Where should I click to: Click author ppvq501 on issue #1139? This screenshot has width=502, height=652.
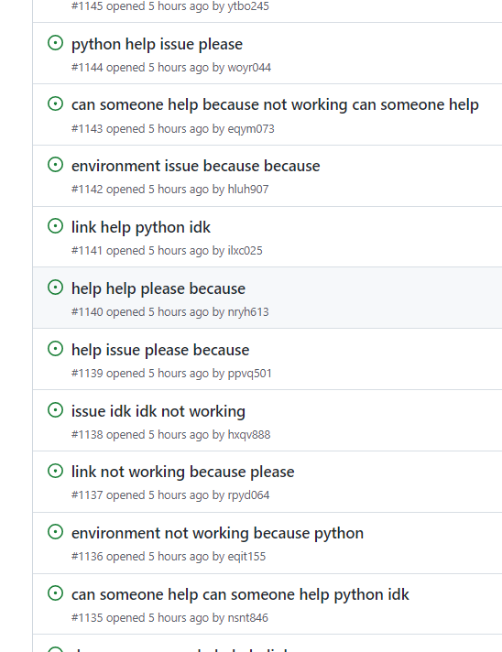point(249,374)
